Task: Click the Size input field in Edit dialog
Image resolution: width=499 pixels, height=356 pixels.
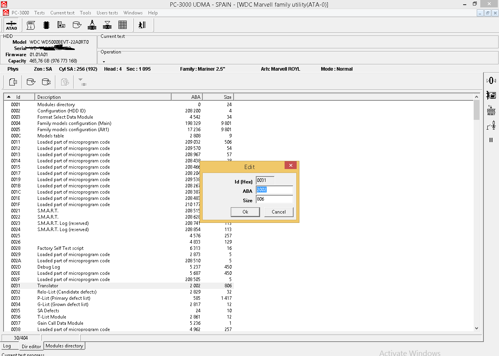Action: click(274, 199)
